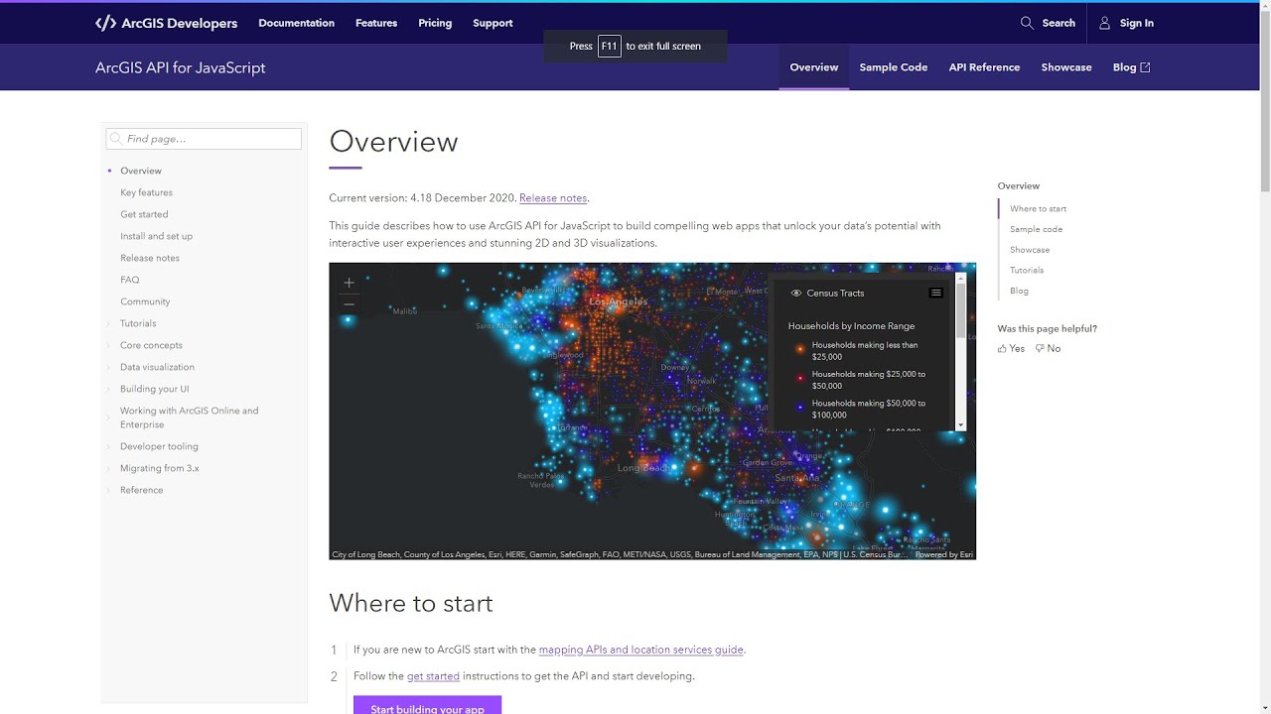
Task: Follow the get started link
Action: pos(433,676)
